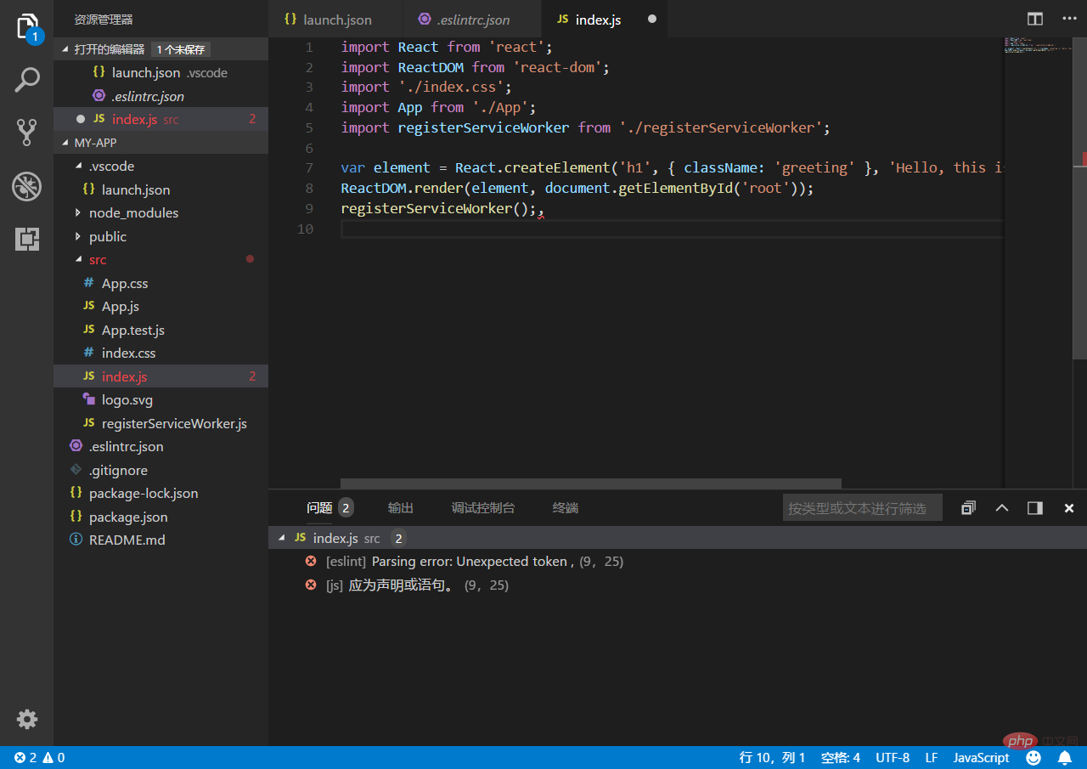Click the 行 10, 列 1 cursor position
Screen dimensions: 1087x769
[x=772, y=758]
